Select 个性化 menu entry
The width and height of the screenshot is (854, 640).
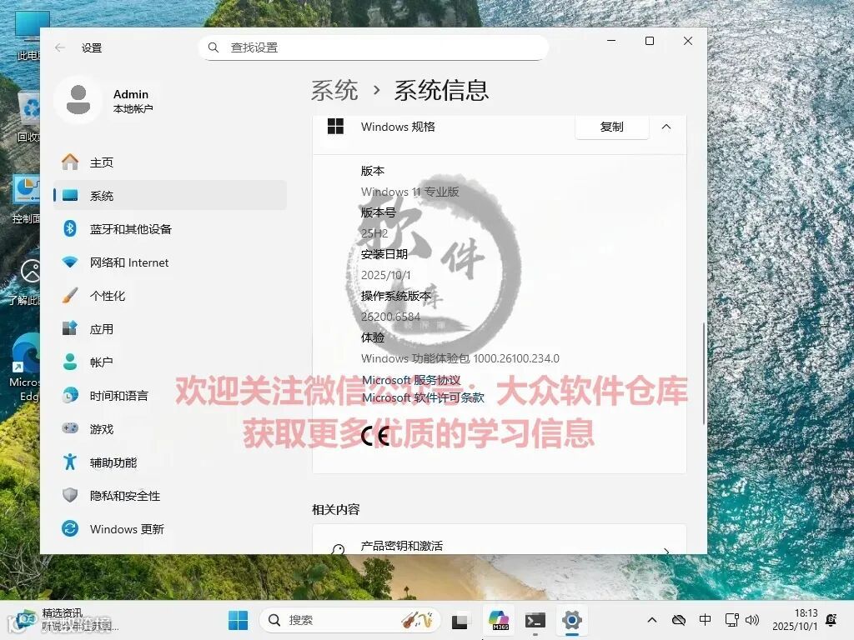click(x=170, y=296)
